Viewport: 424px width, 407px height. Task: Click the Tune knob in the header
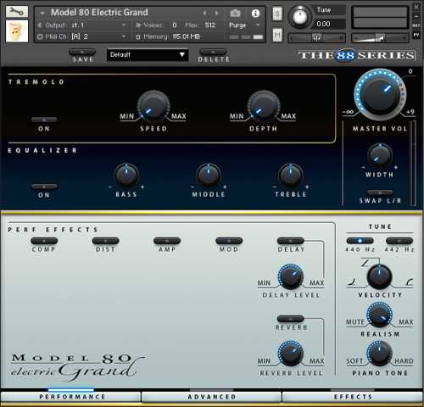[300, 17]
